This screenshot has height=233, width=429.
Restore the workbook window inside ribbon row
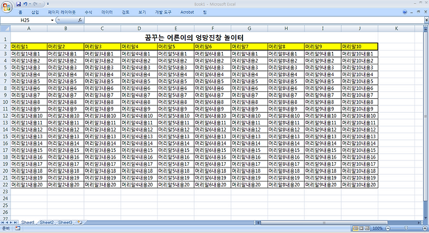(x=418, y=12)
